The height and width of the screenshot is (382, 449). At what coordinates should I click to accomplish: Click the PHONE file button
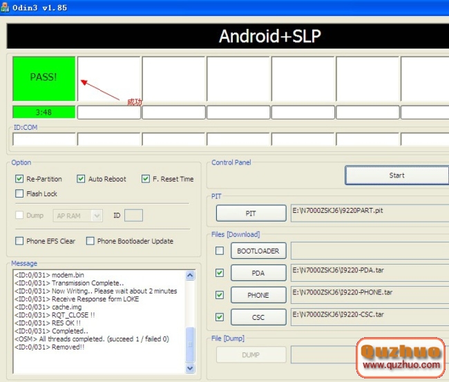tap(258, 295)
